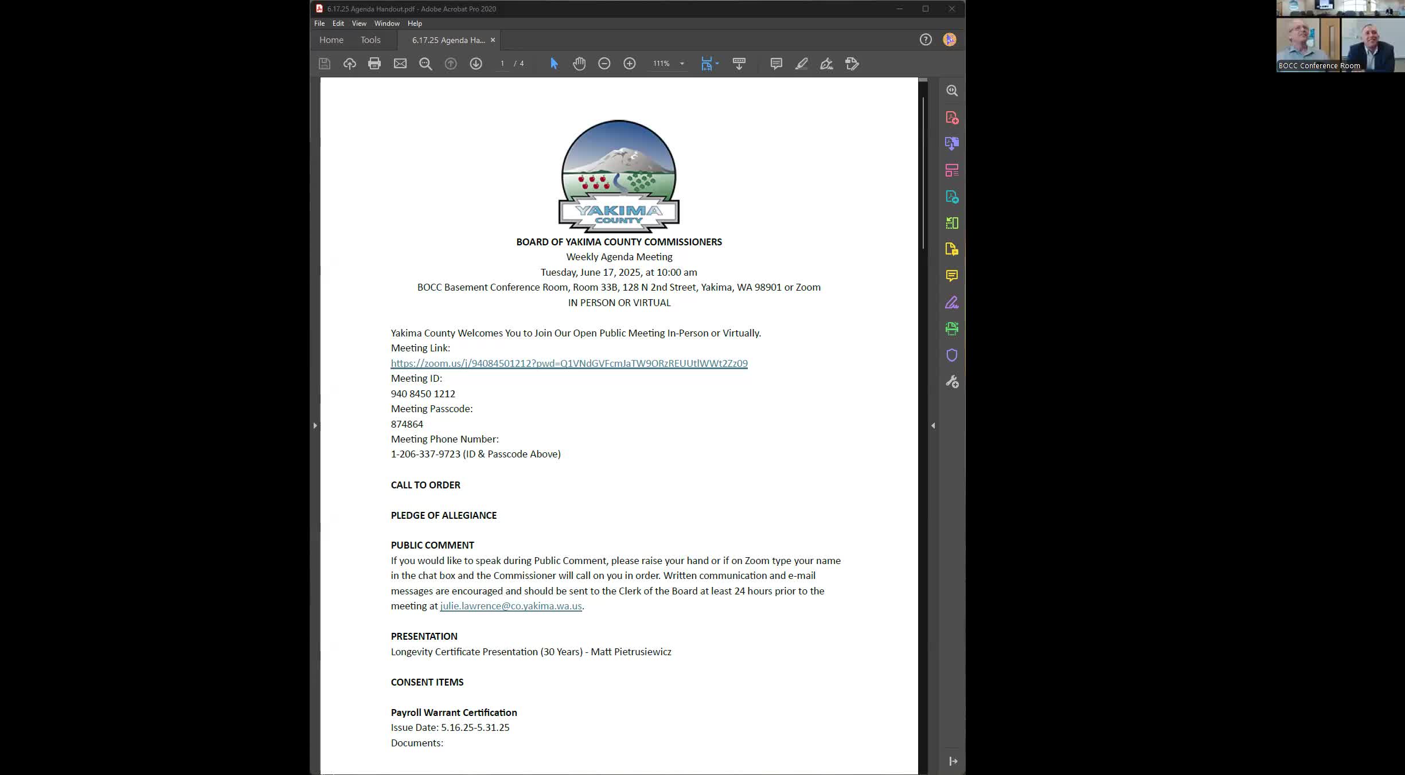Image resolution: width=1405 pixels, height=775 pixels.
Task: Click the Zoom meeting hyperlink
Action: 569,363
